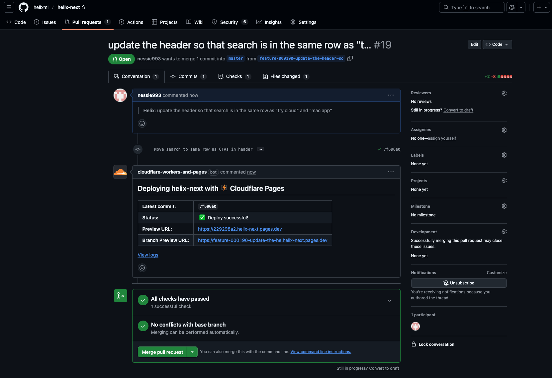Open the kebab menu on the Cloudflare bot comment

[x=391, y=172]
